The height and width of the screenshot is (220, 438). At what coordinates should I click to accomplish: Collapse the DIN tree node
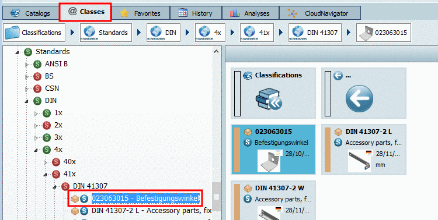coord(27,101)
